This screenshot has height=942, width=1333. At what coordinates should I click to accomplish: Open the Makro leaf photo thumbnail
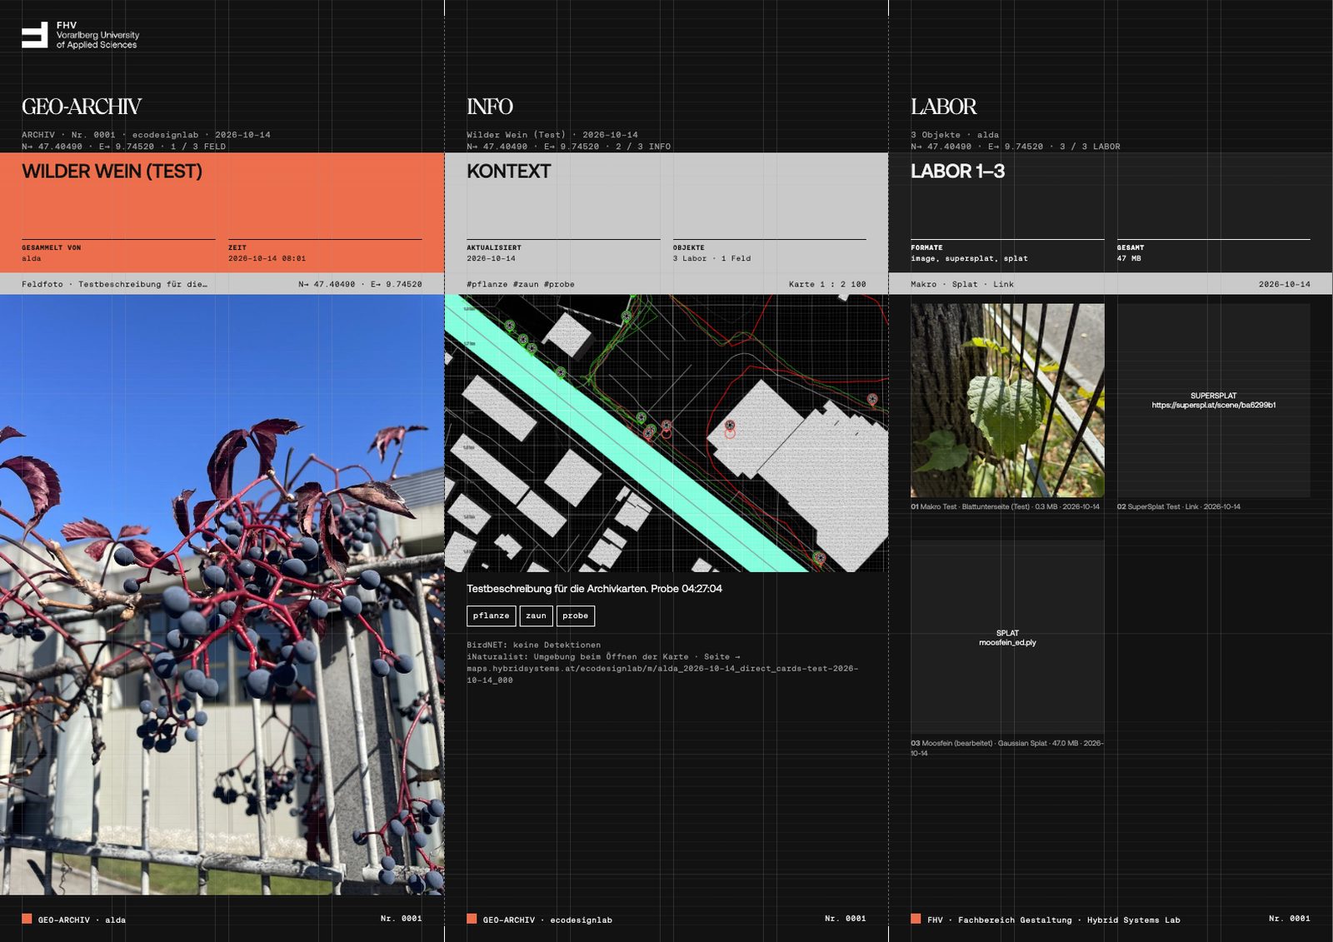[1007, 400]
